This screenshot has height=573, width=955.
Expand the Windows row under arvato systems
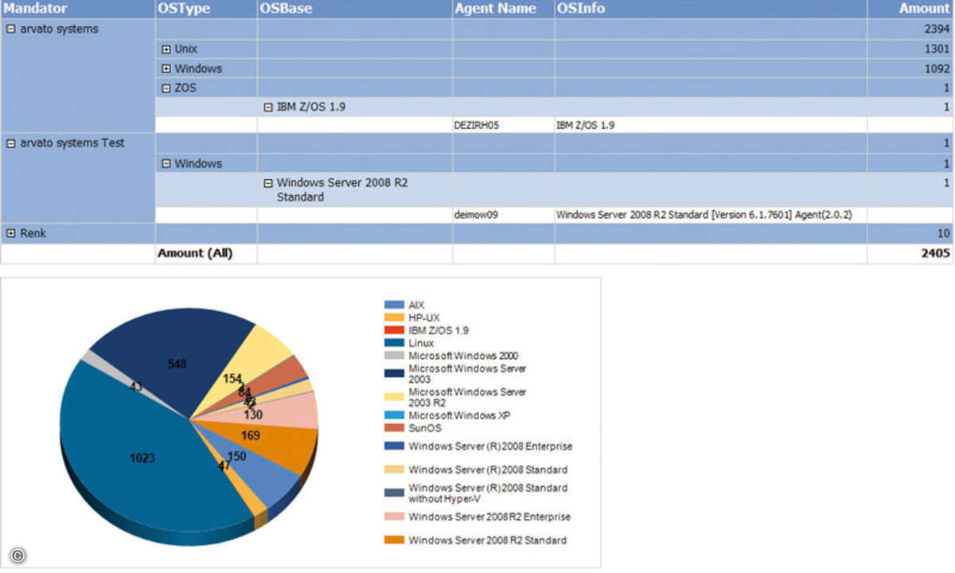coord(167,68)
